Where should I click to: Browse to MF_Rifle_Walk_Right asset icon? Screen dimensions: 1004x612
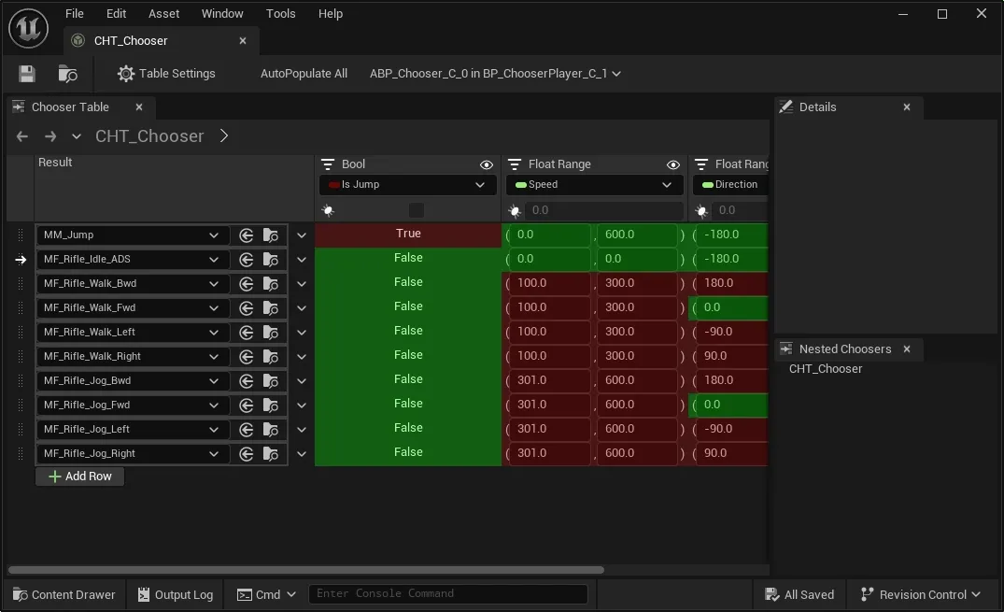click(x=270, y=357)
